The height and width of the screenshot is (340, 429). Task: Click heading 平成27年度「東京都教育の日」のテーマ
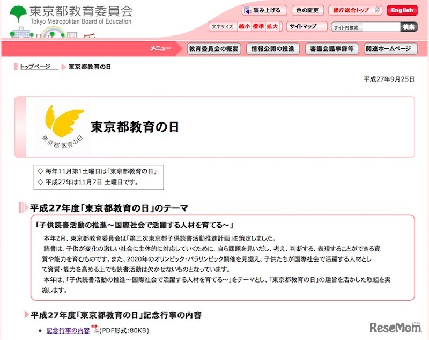click(x=109, y=208)
